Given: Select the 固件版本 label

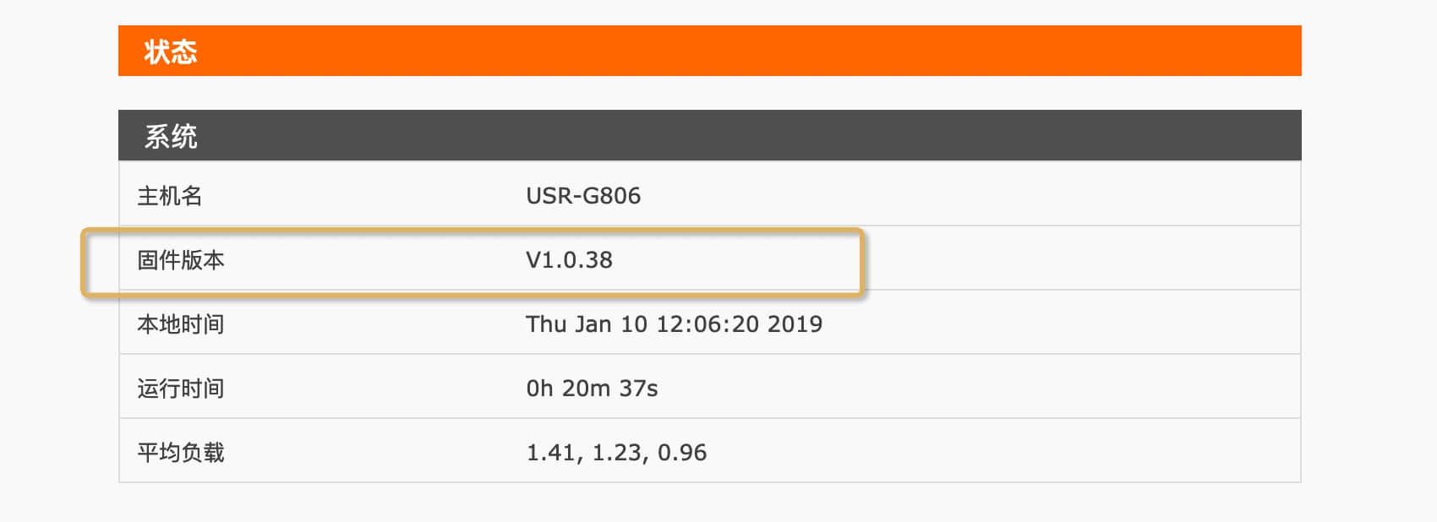Looking at the screenshot, I should point(181,260).
